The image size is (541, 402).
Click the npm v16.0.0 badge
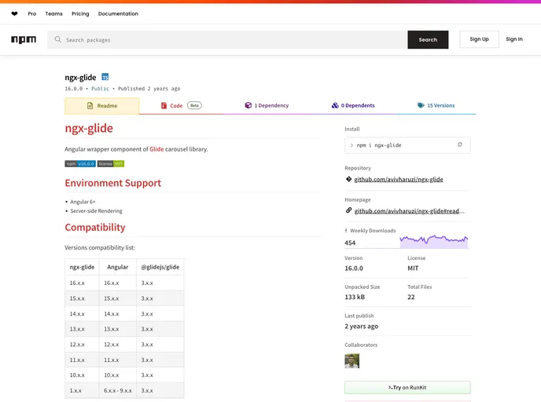[80, 164]
